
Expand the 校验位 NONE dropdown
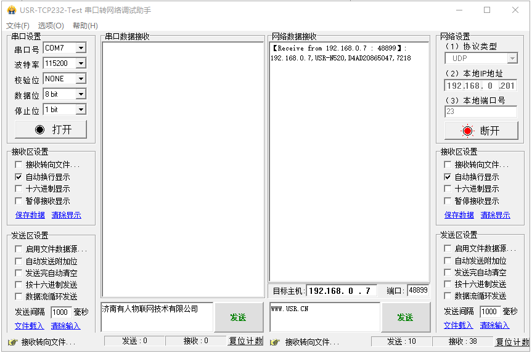81,79
